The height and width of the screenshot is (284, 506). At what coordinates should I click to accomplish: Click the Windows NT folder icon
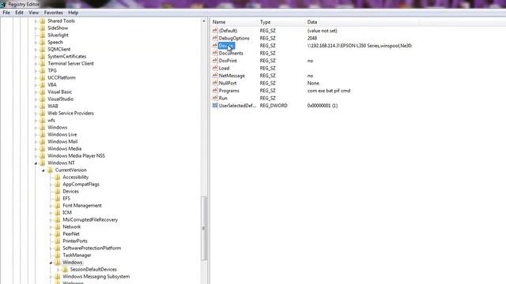[42, 163]
